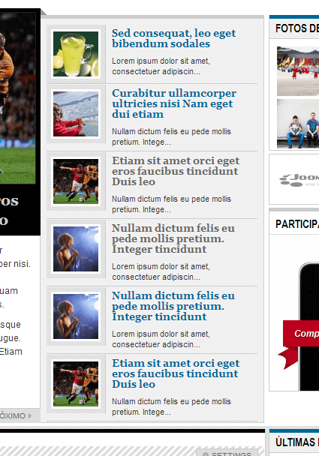Viewport: 319px width, 456px height.
Task: Click the lemonade glass thumbnail
Action: pos(76,54)
